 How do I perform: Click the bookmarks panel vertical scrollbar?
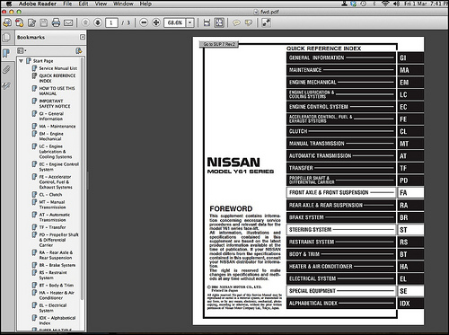pos(83,180)
